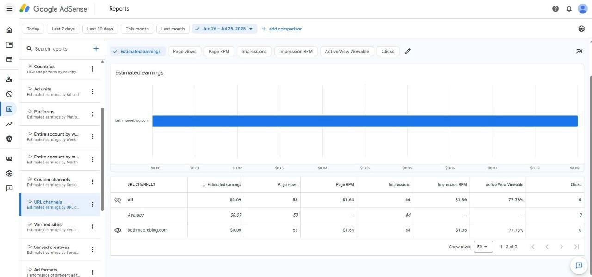Toggle visibility of bethmooreblog.com row

pyautogui.click(x=117, y=230)
